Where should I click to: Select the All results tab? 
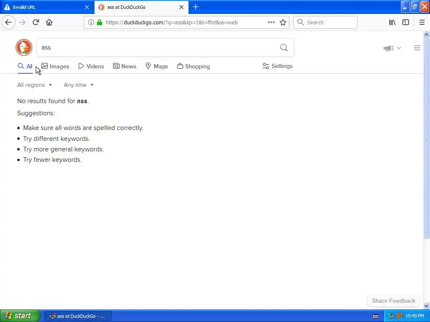pos(25,66)
